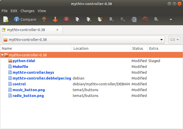Collapse the mythtv-controller-0.38 tree root
This screenshot has height=129, width=183.
(2, 55)
